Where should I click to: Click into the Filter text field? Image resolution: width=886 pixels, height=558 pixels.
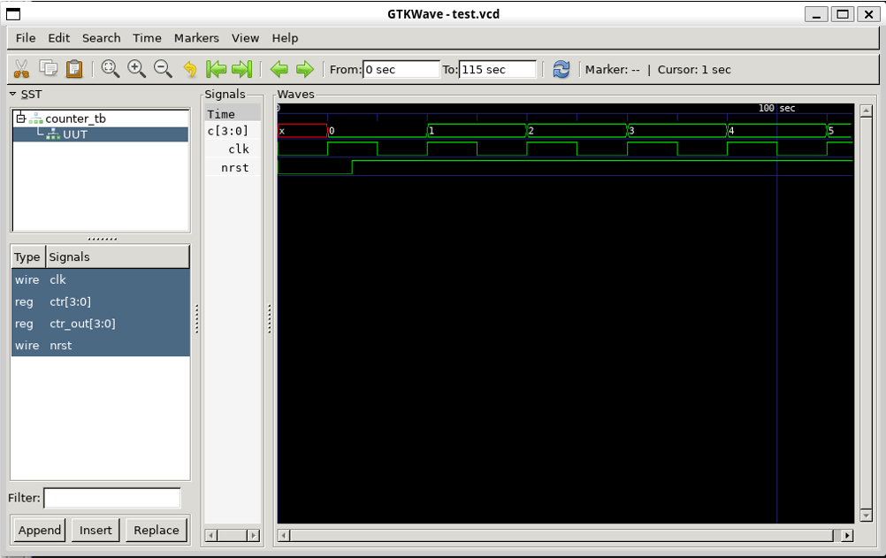click(x=112, y=498)
